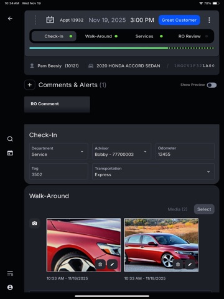The height and width of the screenshot is (299, 224).
Task: Check the battery indicator in the status bar
Action: pos(216,3)
